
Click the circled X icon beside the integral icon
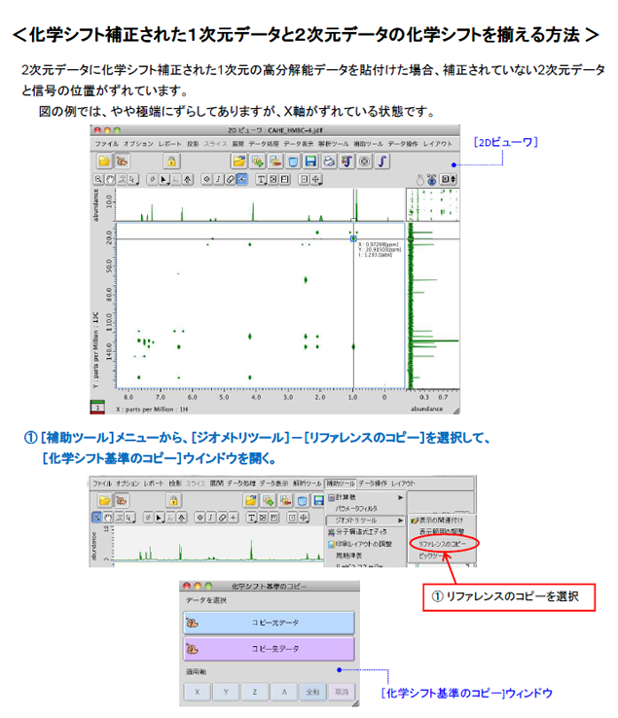[x=365, y=162]
